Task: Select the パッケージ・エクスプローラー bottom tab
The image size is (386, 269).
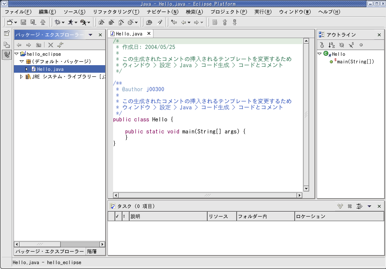Action: (x=49, y=251)
